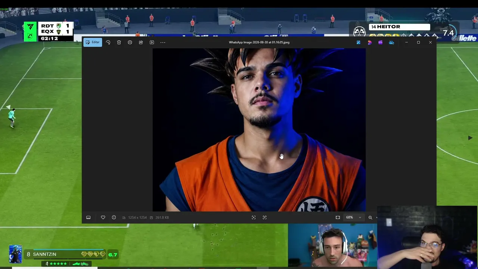
Task: Click the headphones streamer webcam feed
Action: [332, 245]
